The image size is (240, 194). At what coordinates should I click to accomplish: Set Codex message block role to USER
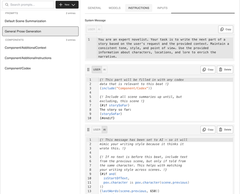pyautogui.click(x=97, y=70)
